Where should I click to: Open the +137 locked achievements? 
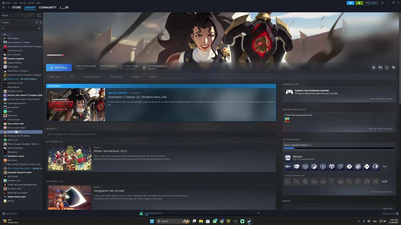tap(384, 182)
